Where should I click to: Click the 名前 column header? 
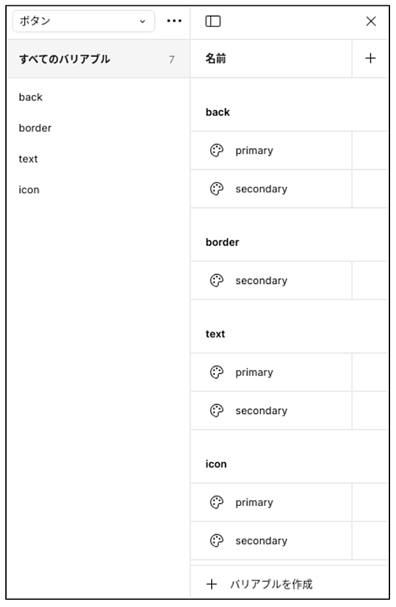[216, 59]
